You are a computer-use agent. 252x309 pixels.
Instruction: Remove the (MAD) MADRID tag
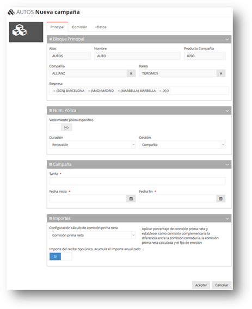[x=89, y=91]
